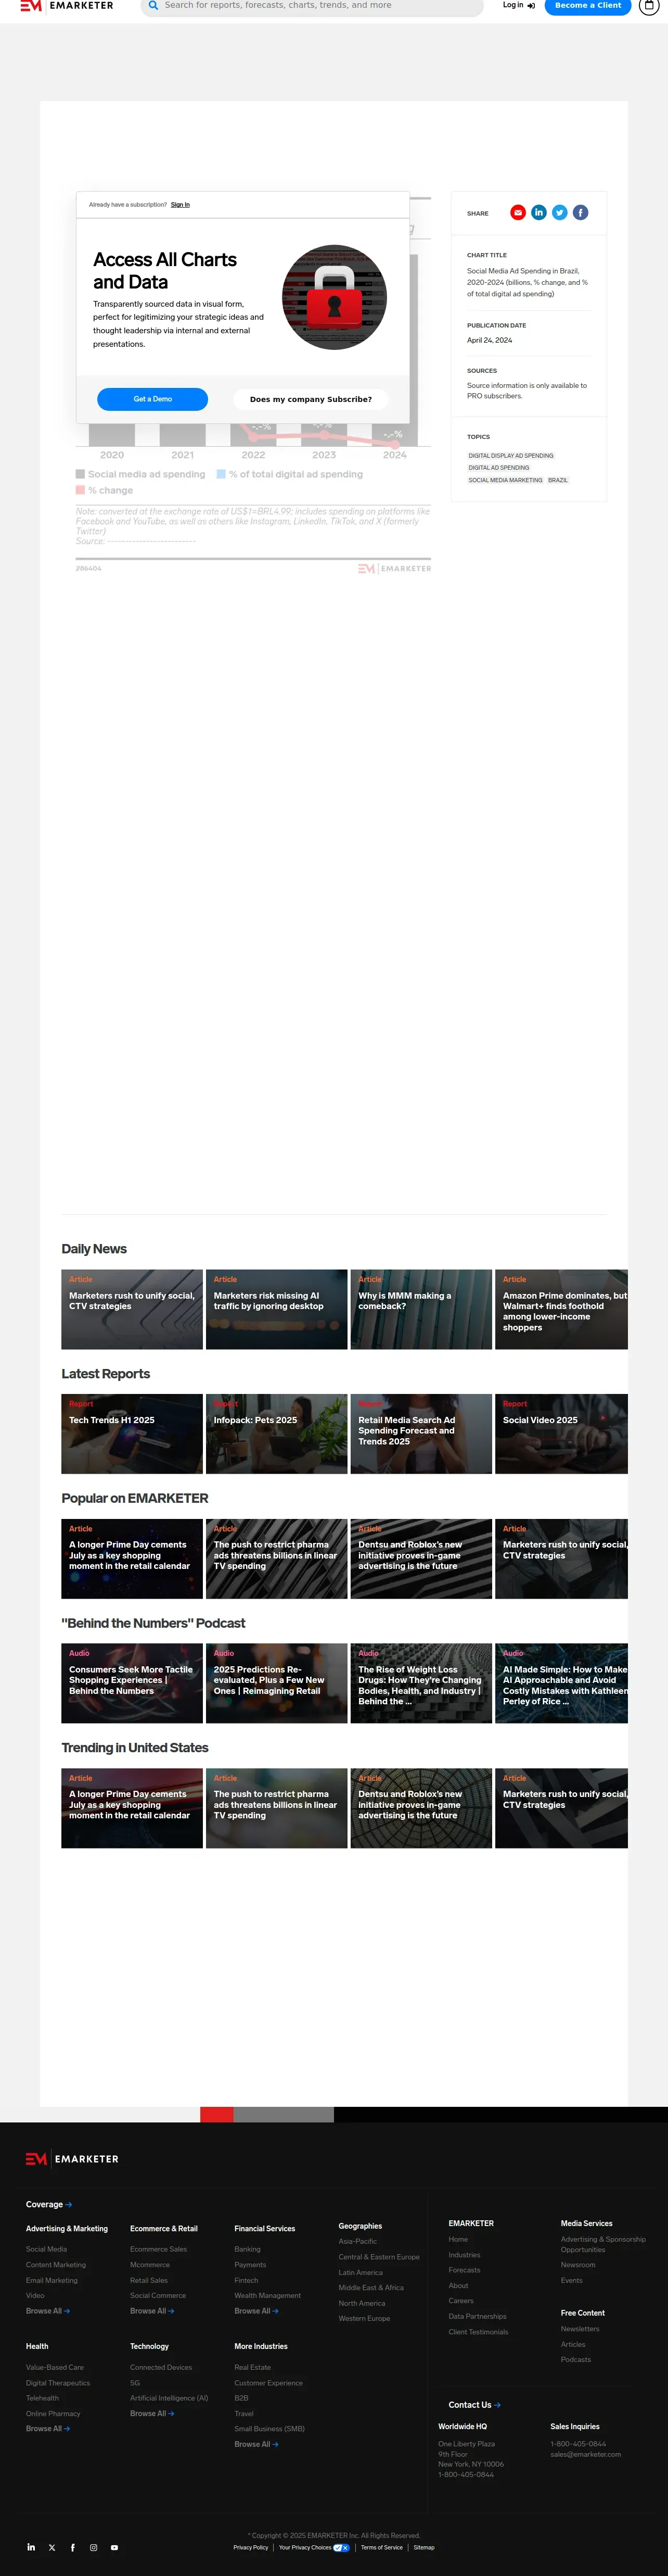Open Asia-Pacific geography link

[357, 2241]
